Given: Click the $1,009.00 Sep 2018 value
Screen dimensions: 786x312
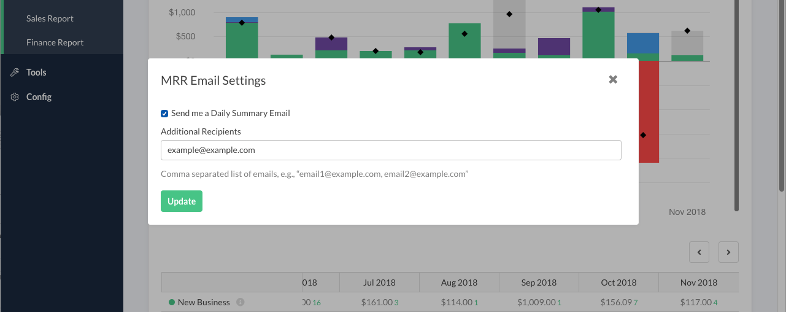Looking at the screenshot, I should [x=536, y=302].
